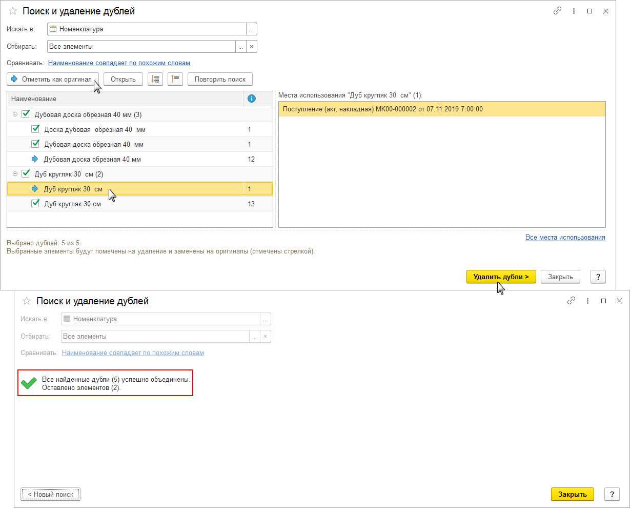
Task: Click Выбрано дублей: 5 из 5 text
Action: 44,243
